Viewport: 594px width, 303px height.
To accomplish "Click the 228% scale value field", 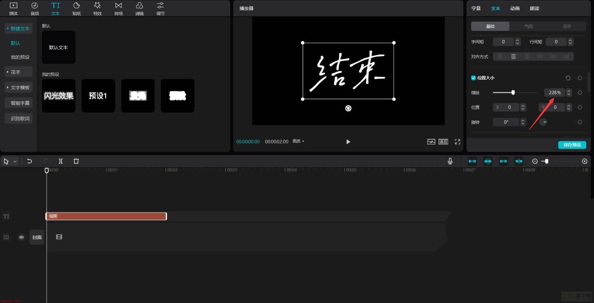I will pyautogui.click(x=555, y=93).
